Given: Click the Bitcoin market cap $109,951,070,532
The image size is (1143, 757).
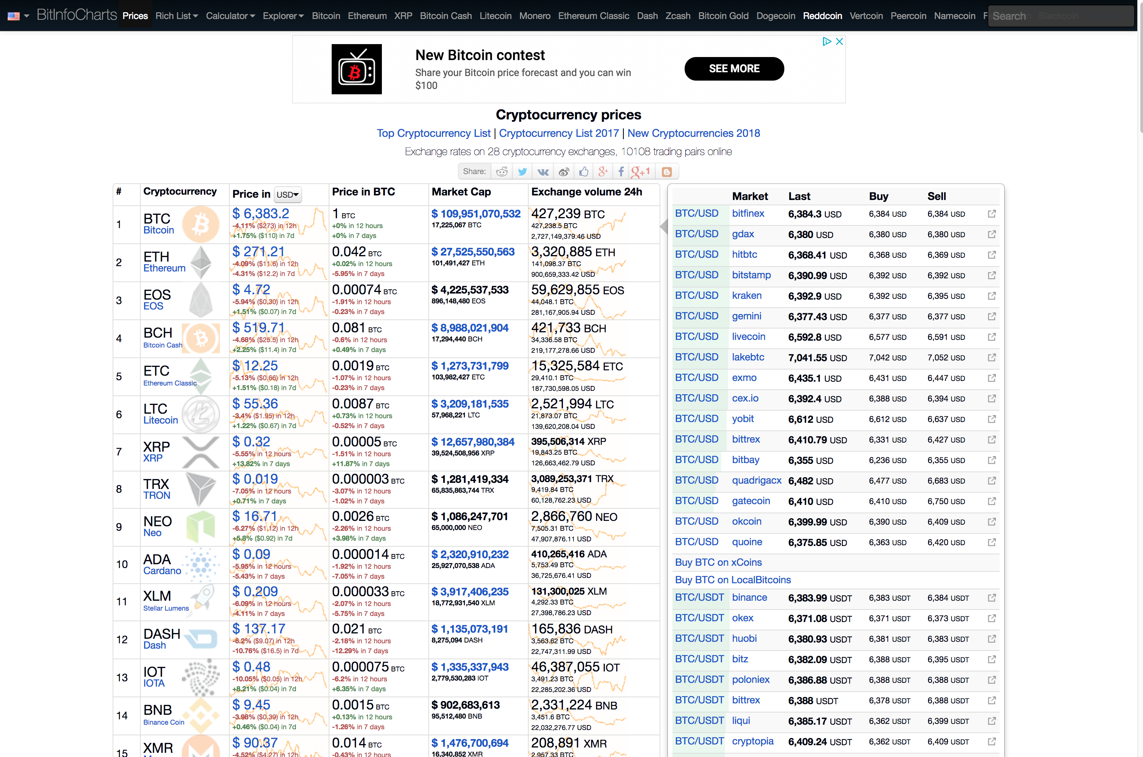Looking at the screenshot, I should [475, 214].
